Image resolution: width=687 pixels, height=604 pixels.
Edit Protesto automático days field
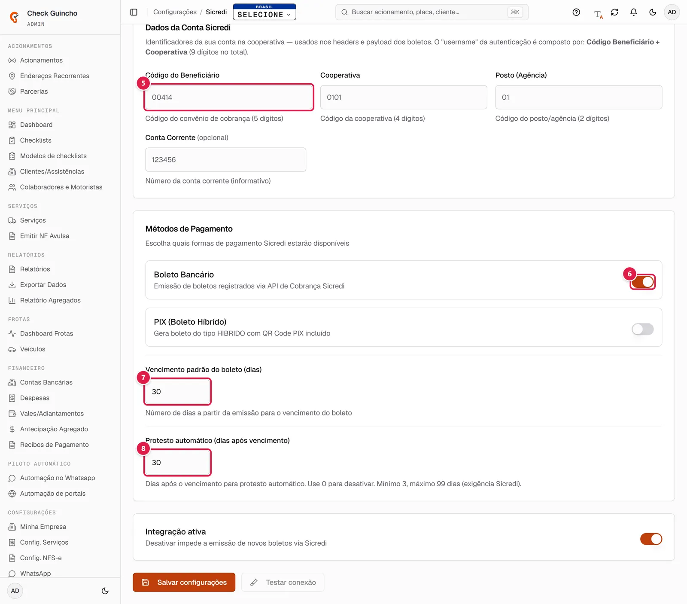178,463
